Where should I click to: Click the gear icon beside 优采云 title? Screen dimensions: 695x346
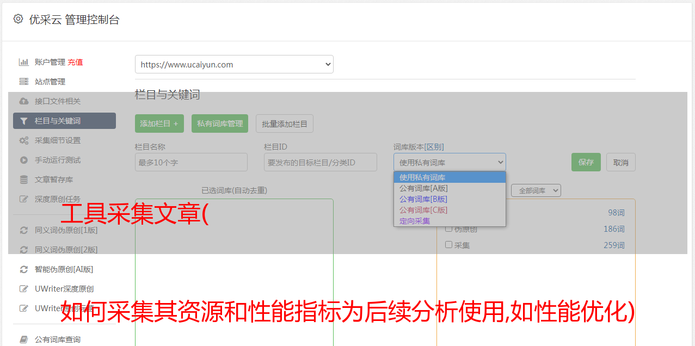click(18, 20)
